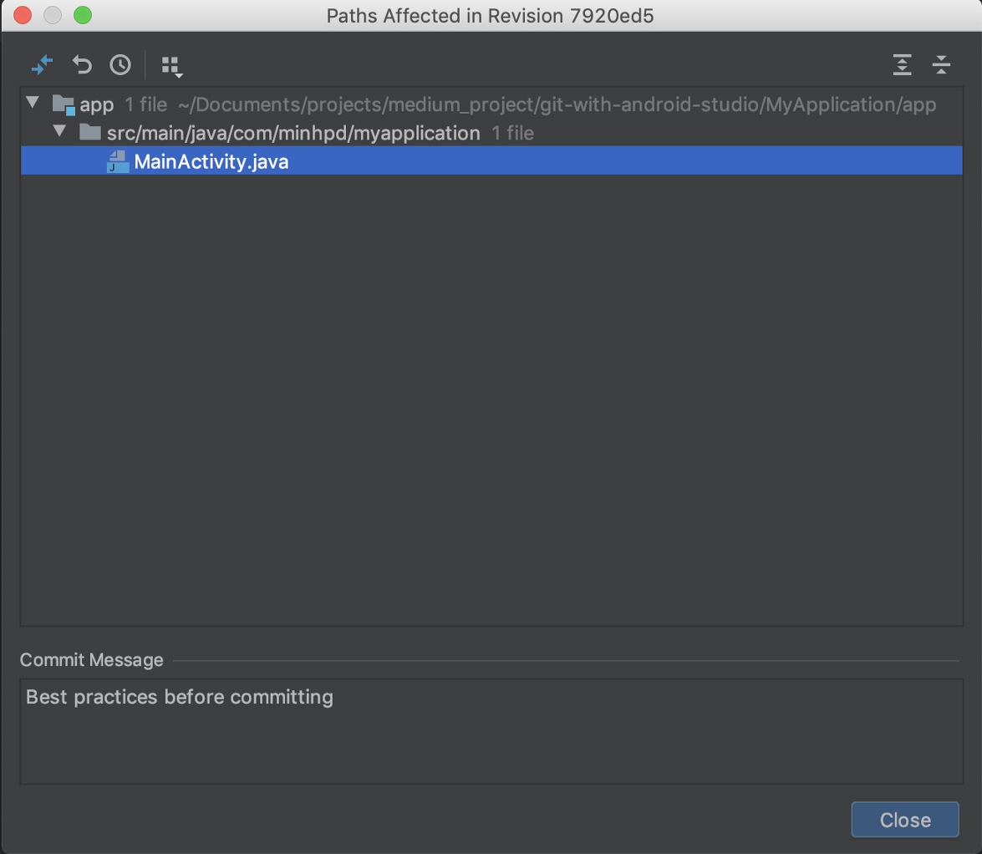Click the src/main/java folder icon
The image size is (982, 854).
coord(89,132)
